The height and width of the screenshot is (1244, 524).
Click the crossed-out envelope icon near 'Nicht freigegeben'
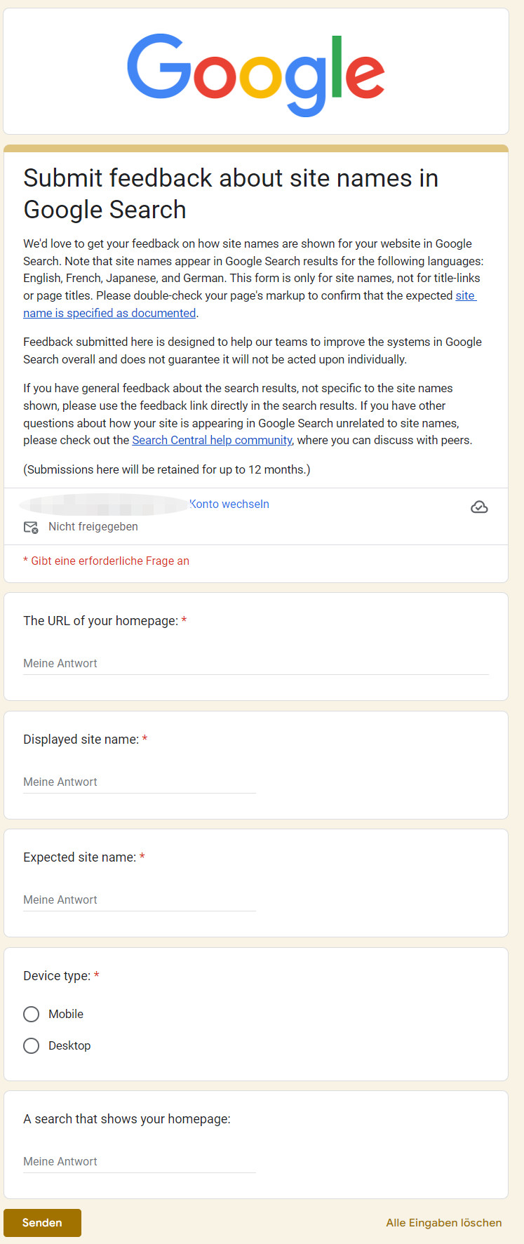coord(31,526)
